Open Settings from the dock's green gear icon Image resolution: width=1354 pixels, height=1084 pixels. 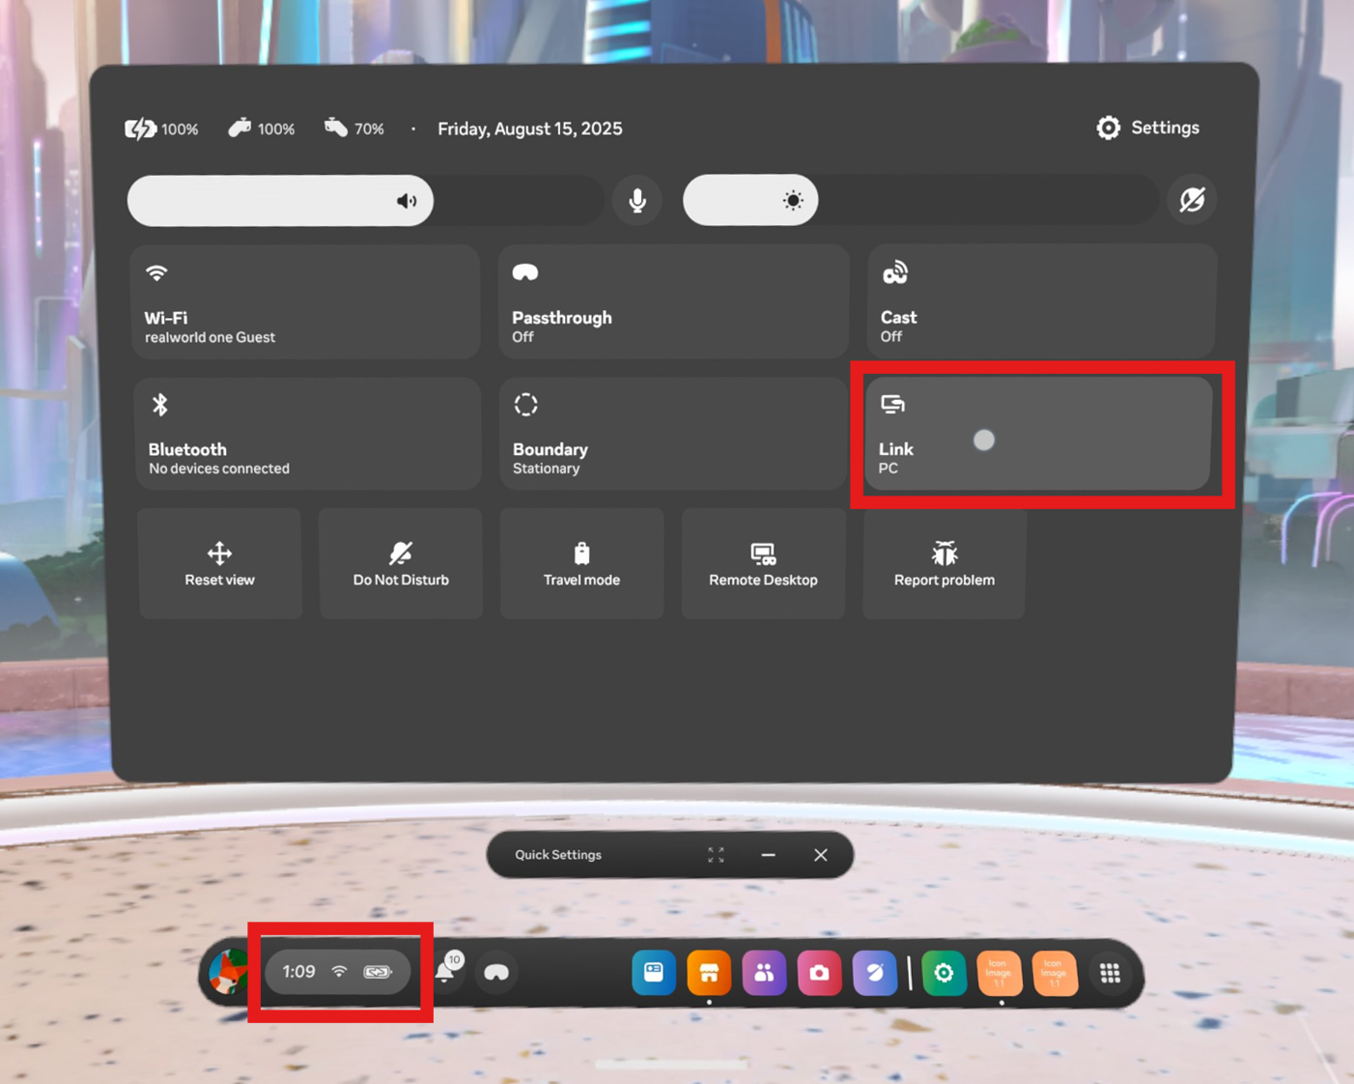[x=945, y=973]
